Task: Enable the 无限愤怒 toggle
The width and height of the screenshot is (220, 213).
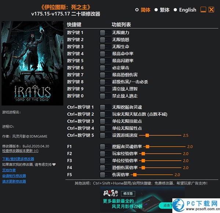Action: (105, 40)
